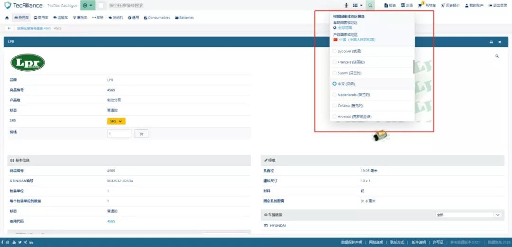The image size is (512, 247).
Task: Open the 购物车 shopping cart
Action: [x=427, y=5]
